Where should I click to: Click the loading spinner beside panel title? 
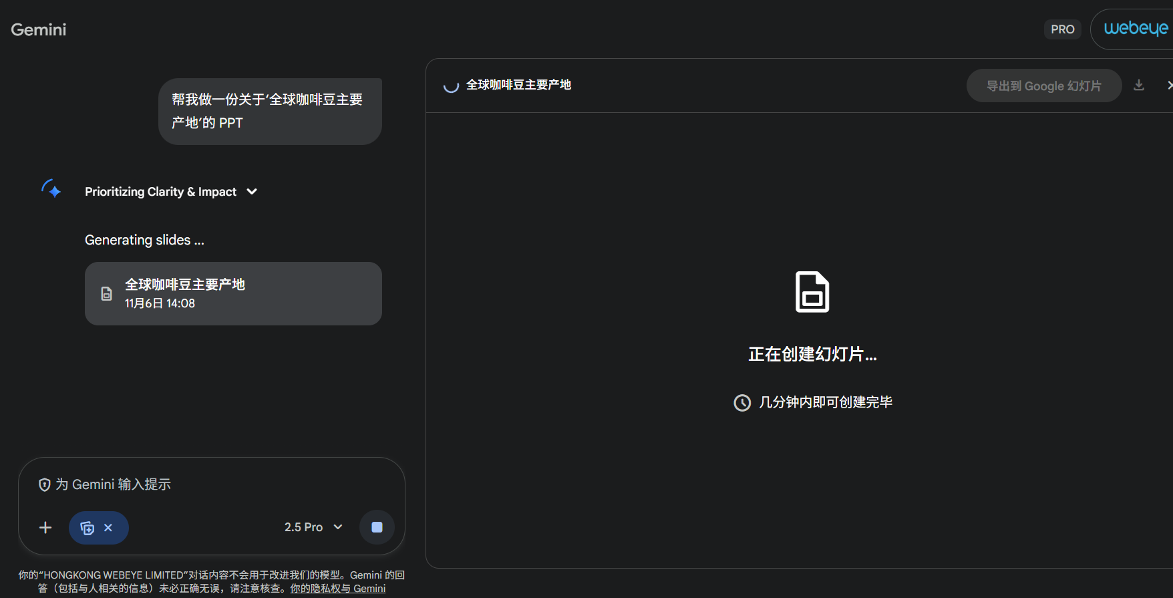452,86
